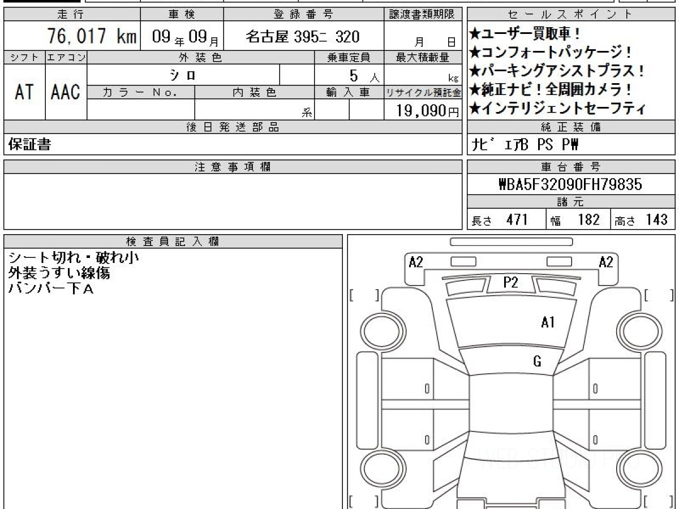The width and height of the screenshot is (679, 509).
Task: Select the 注意事項欄 header bar
Action: click(x=233, y=167)
